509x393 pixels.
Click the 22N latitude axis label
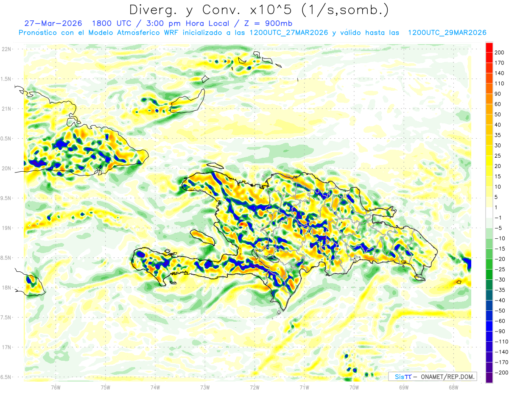(x=6, y=49)
